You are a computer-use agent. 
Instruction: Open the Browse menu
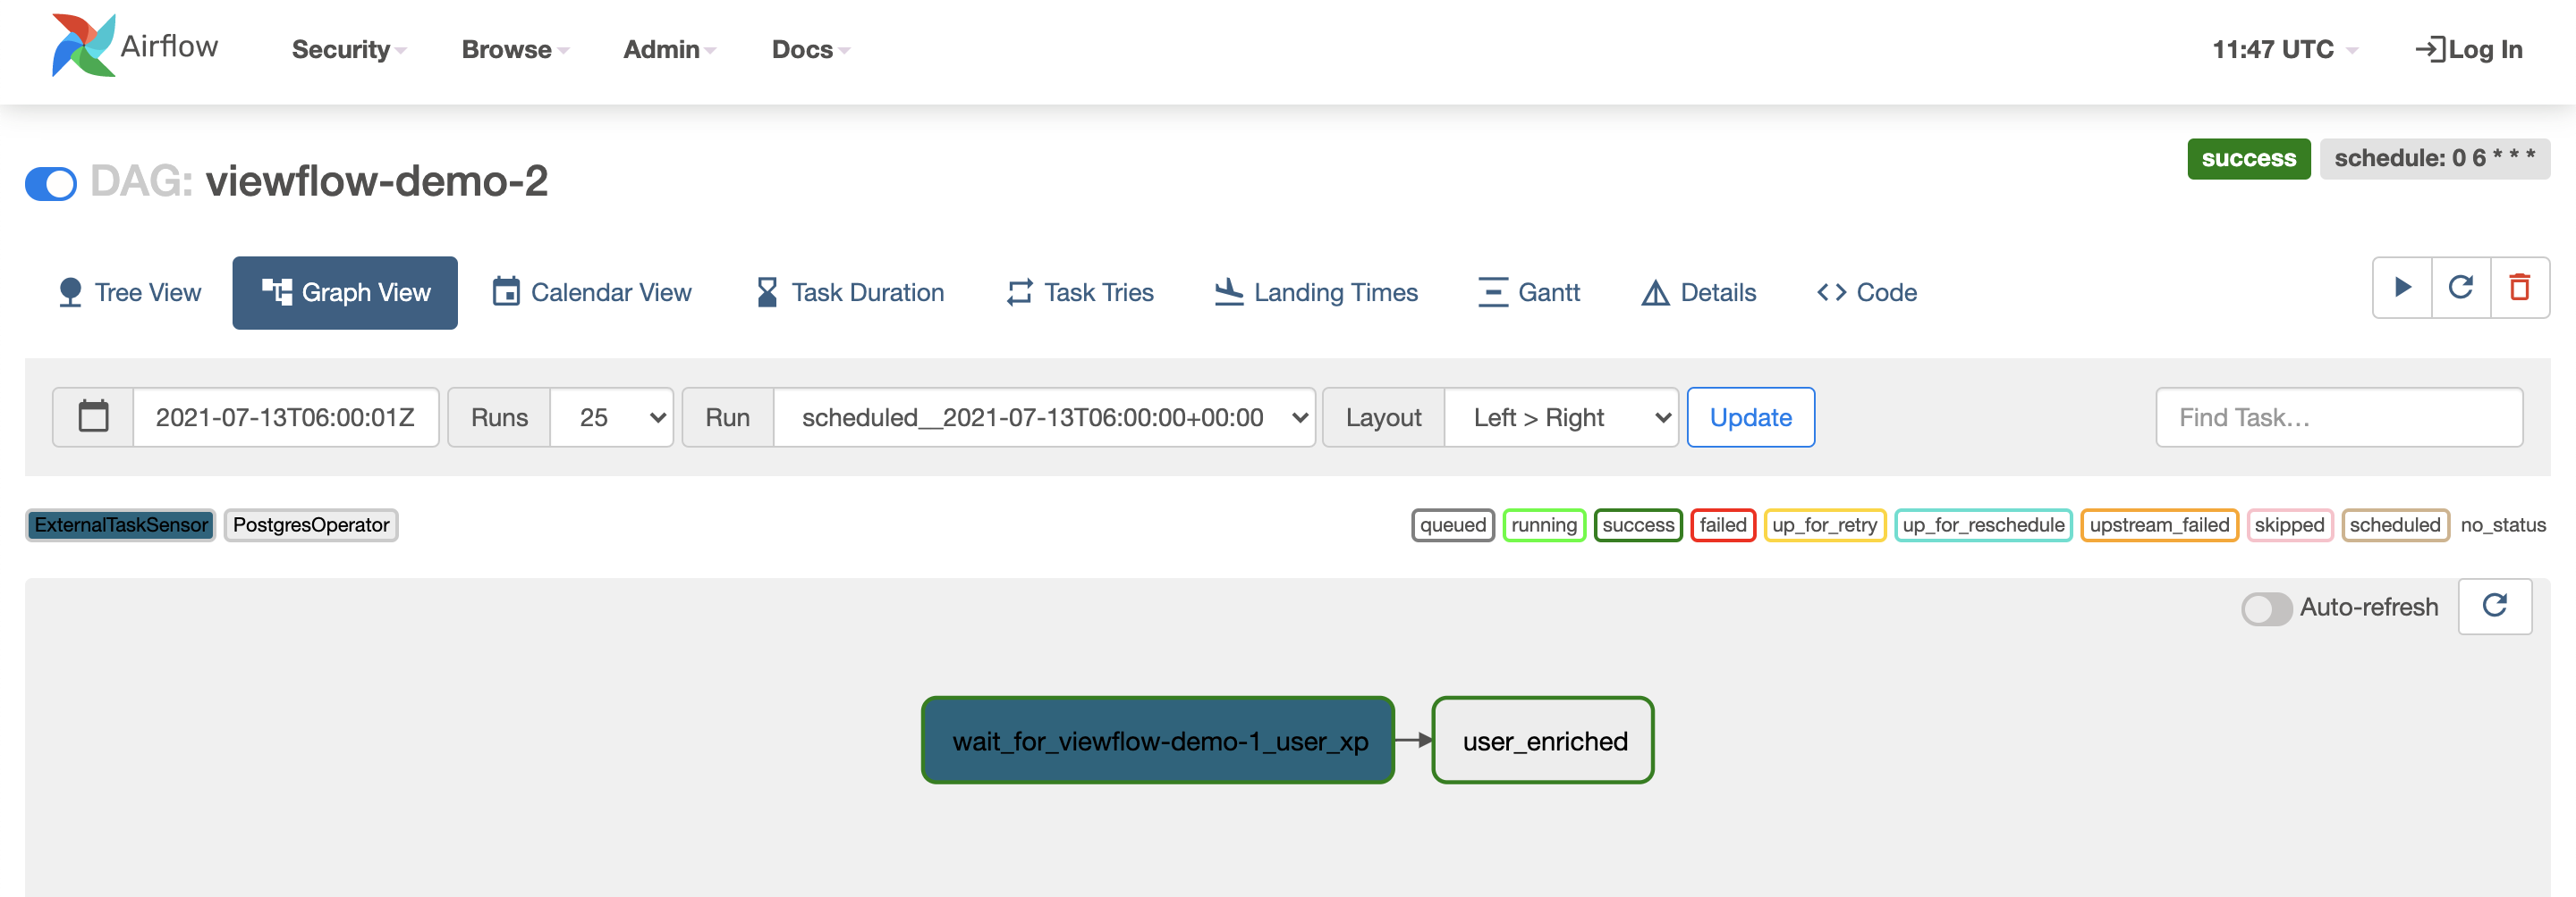pyautogui.click(x=515, y=49)
